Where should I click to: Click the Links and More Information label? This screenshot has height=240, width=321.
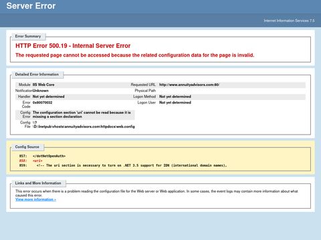tap(38, 183)
